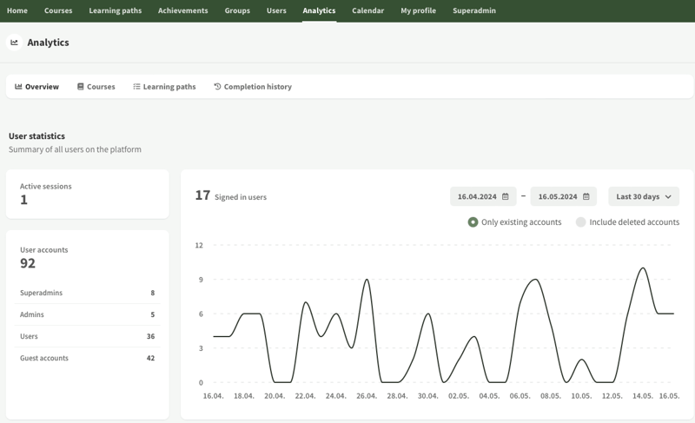Click the Overview tab chart icon
Screen dimensions: 695x423
18,86
